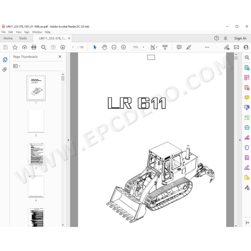
Task: Click the Sign In button
Action: point(240,38)
